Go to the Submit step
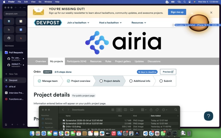The height and width of the screenshot is (138, 221). (x=166, y=81)
